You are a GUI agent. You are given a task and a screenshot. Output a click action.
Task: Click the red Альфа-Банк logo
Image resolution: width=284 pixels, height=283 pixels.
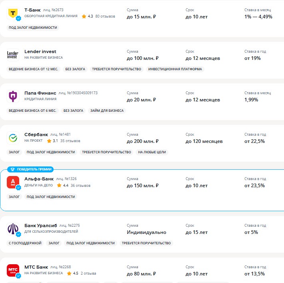(13, 182)
